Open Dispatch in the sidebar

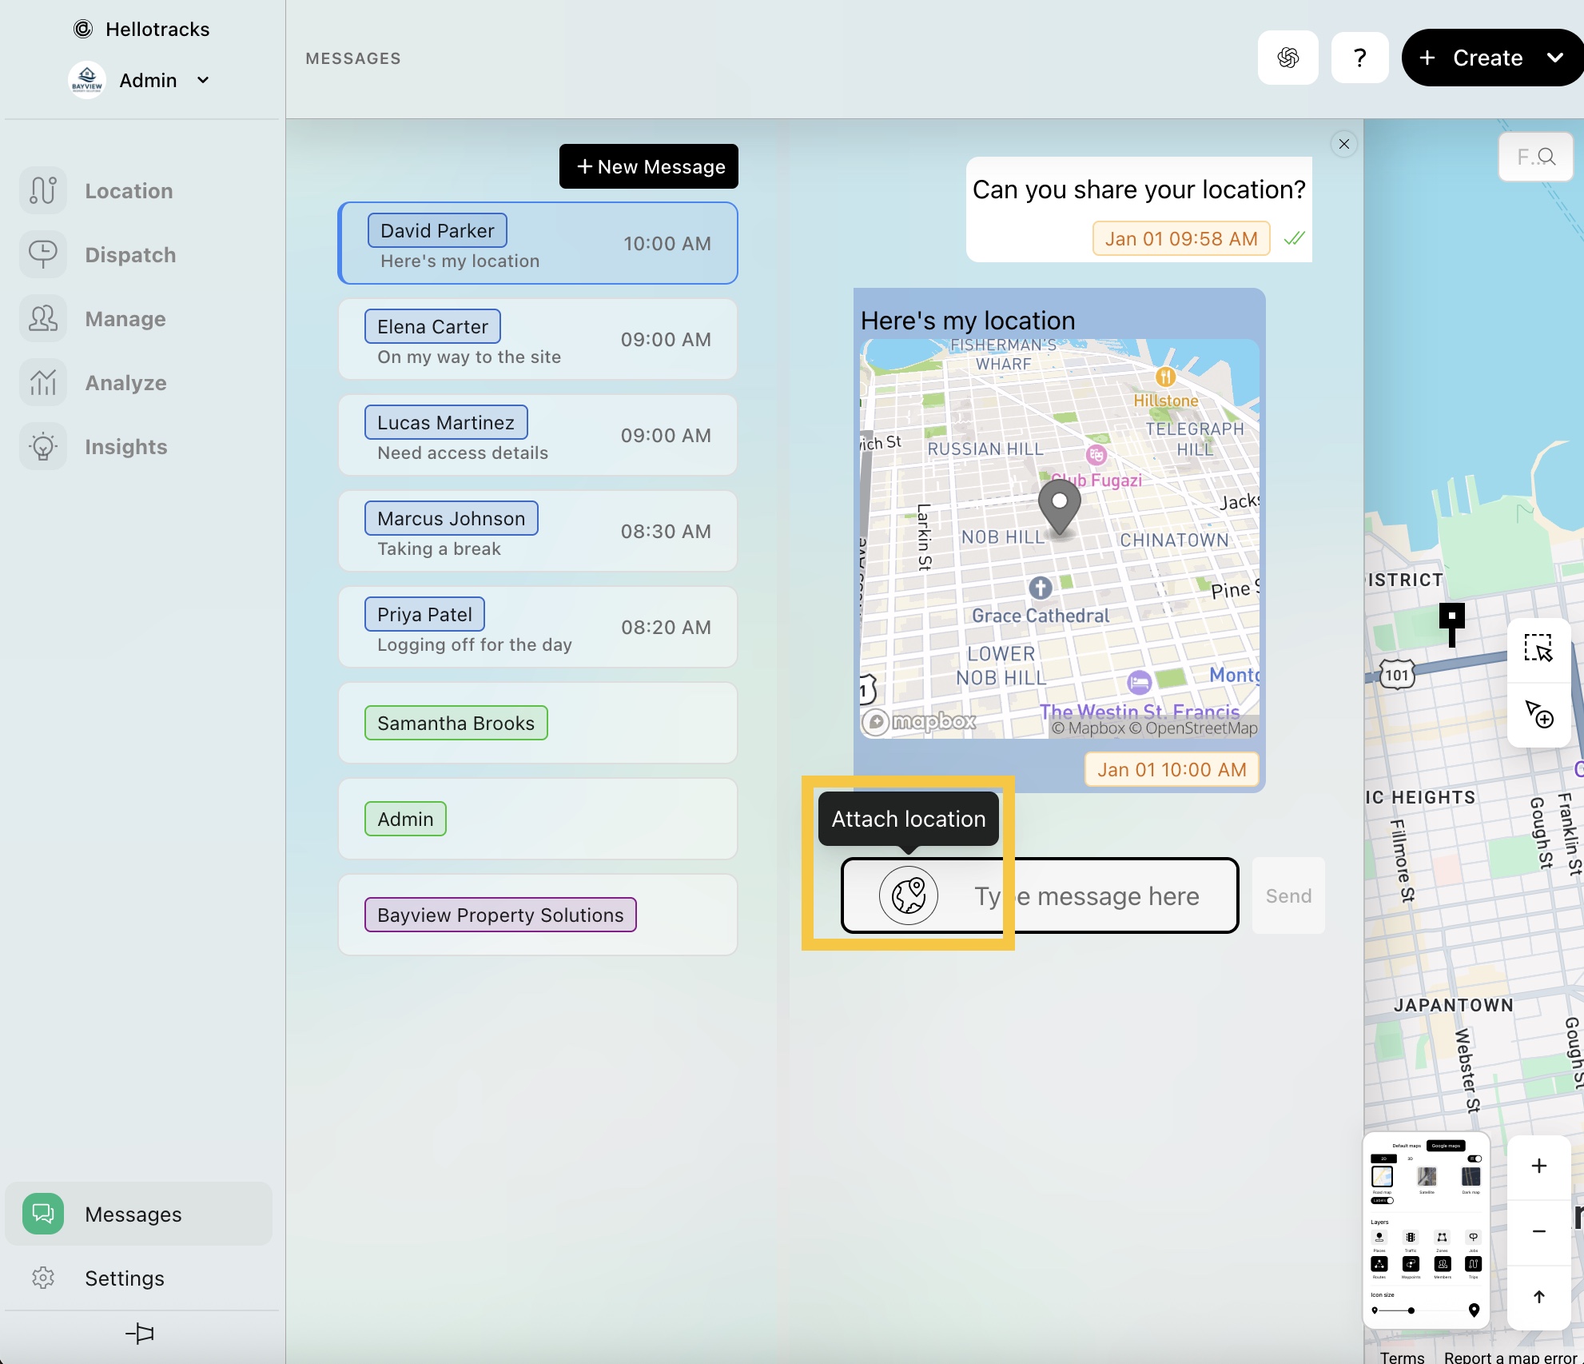tap(130, 255)
